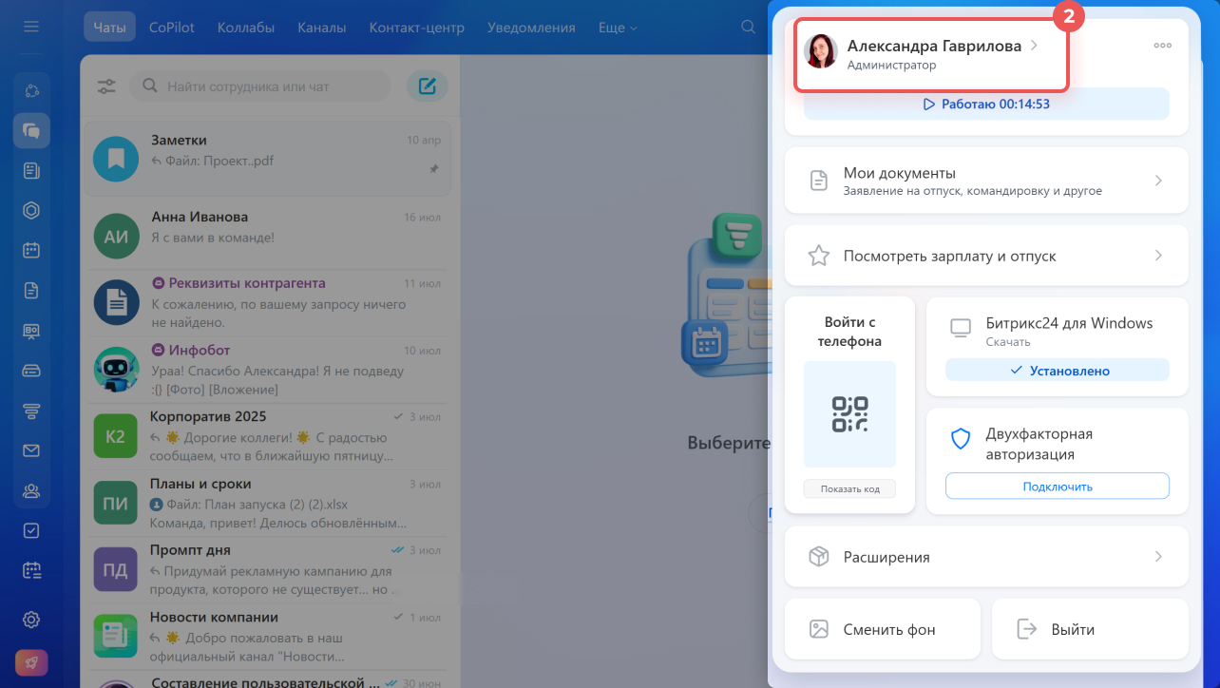Open the Планы и сроки chat
The image size is (1220, 688).
267,504
